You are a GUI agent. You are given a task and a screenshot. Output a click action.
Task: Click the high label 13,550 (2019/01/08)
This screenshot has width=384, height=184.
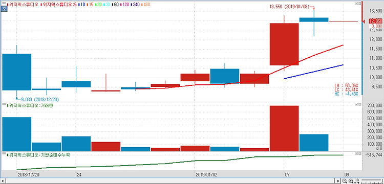click(290, 7)
